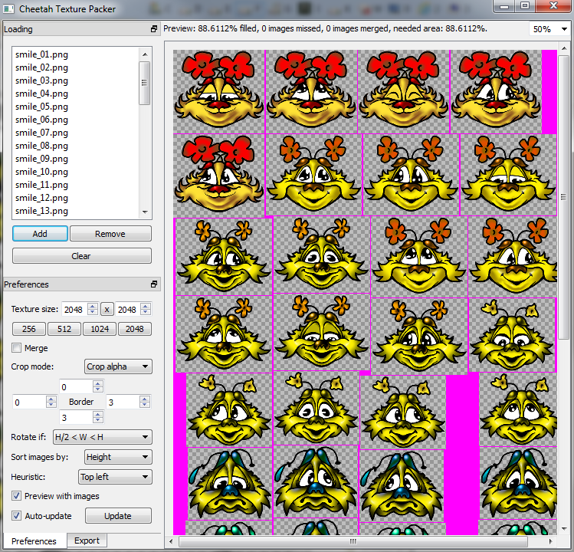This screenshot has width=574, height=552.
Task: Click the preview horizontal scrollbar thumb
Action: coord(353,541)
